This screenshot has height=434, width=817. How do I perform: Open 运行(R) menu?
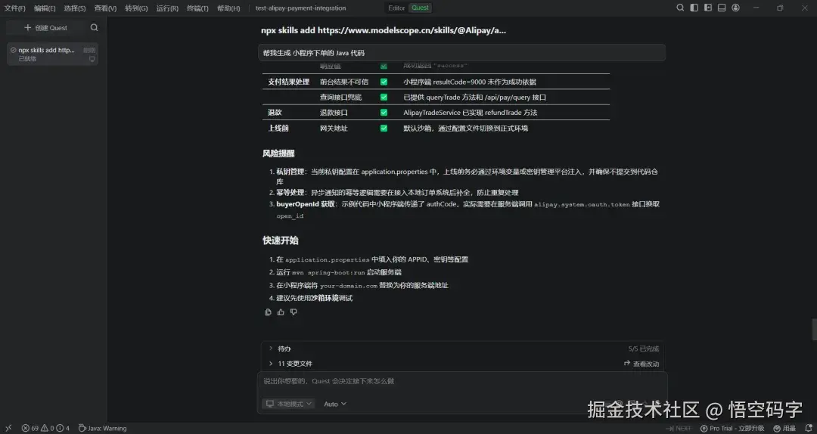(x=167, y=8)
